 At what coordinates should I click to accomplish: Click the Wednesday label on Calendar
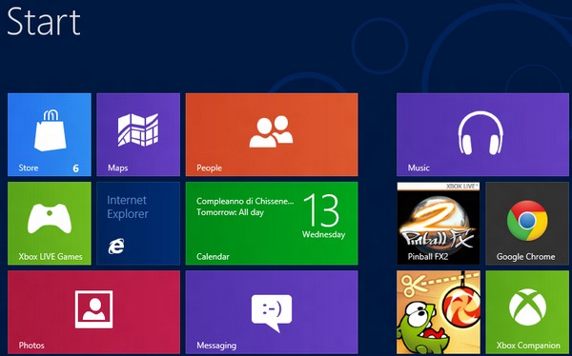323,234
